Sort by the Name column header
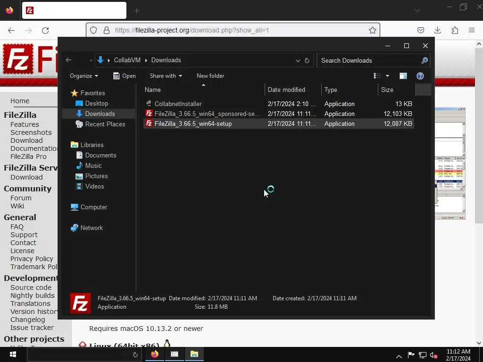This screenshot has height=362, width=483. pos(203,90)
